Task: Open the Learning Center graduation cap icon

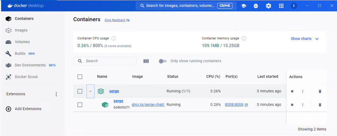Action: (x=244, y=6)
